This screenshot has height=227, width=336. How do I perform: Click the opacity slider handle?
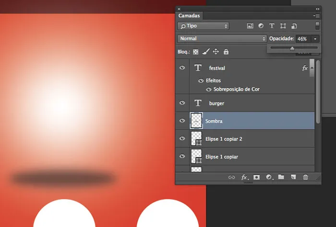292,48
